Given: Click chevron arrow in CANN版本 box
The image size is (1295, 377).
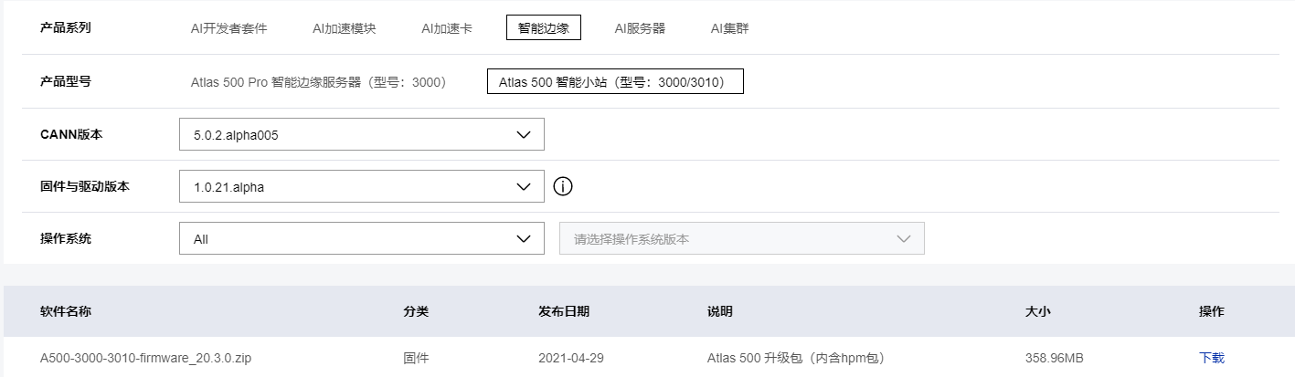Looking at the screenshot, I should [524, 134].
